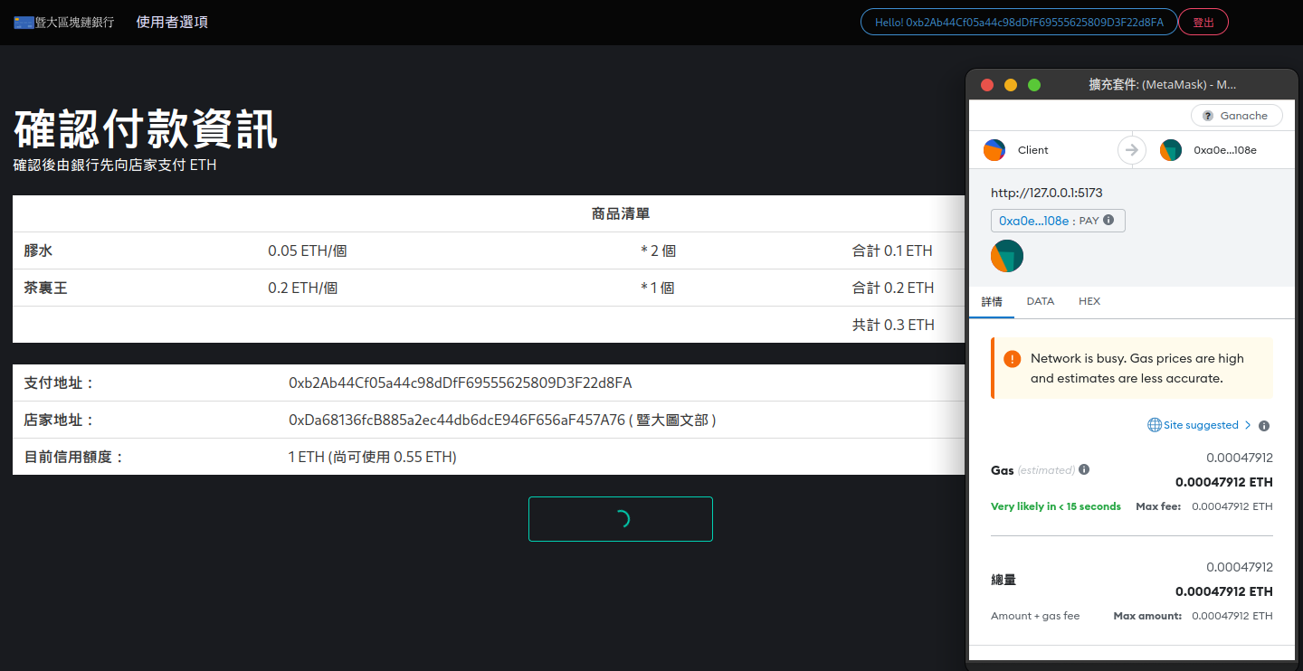The image size is (1303, 671).
Task: Click the Client account avatar icon
Action: point(994,150)
